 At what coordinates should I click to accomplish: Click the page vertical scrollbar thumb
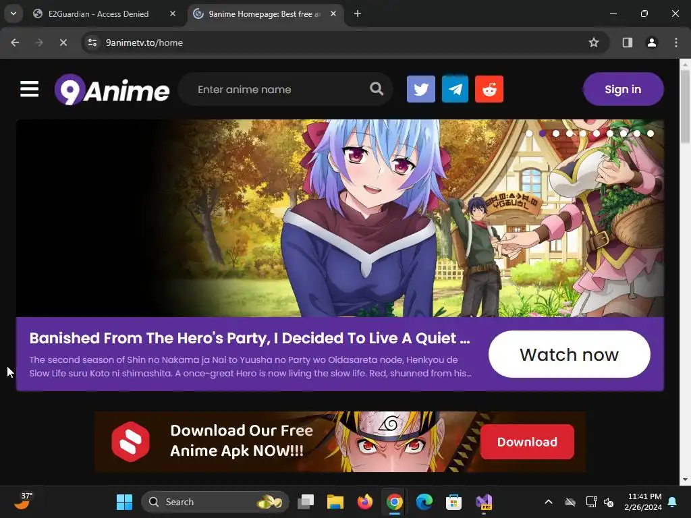[x=685, y=106]
